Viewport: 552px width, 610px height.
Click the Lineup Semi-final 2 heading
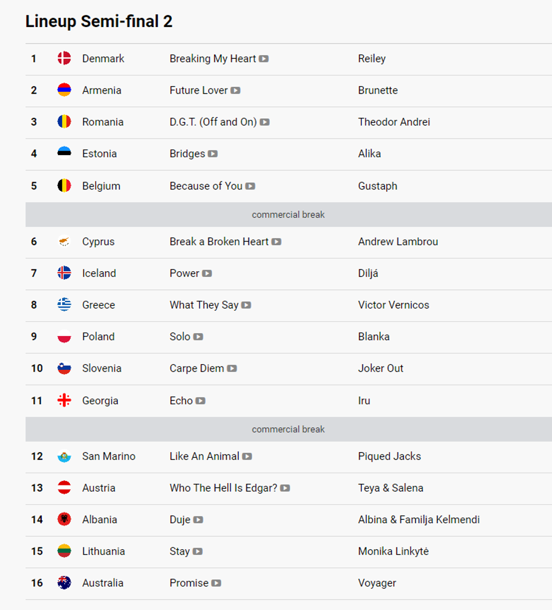click(99, 21)
